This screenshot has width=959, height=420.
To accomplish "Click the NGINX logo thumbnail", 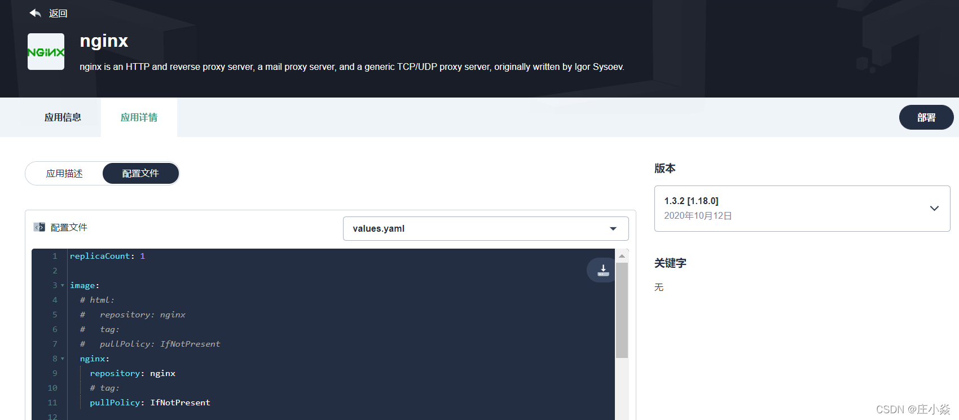I will click(46, 52).
